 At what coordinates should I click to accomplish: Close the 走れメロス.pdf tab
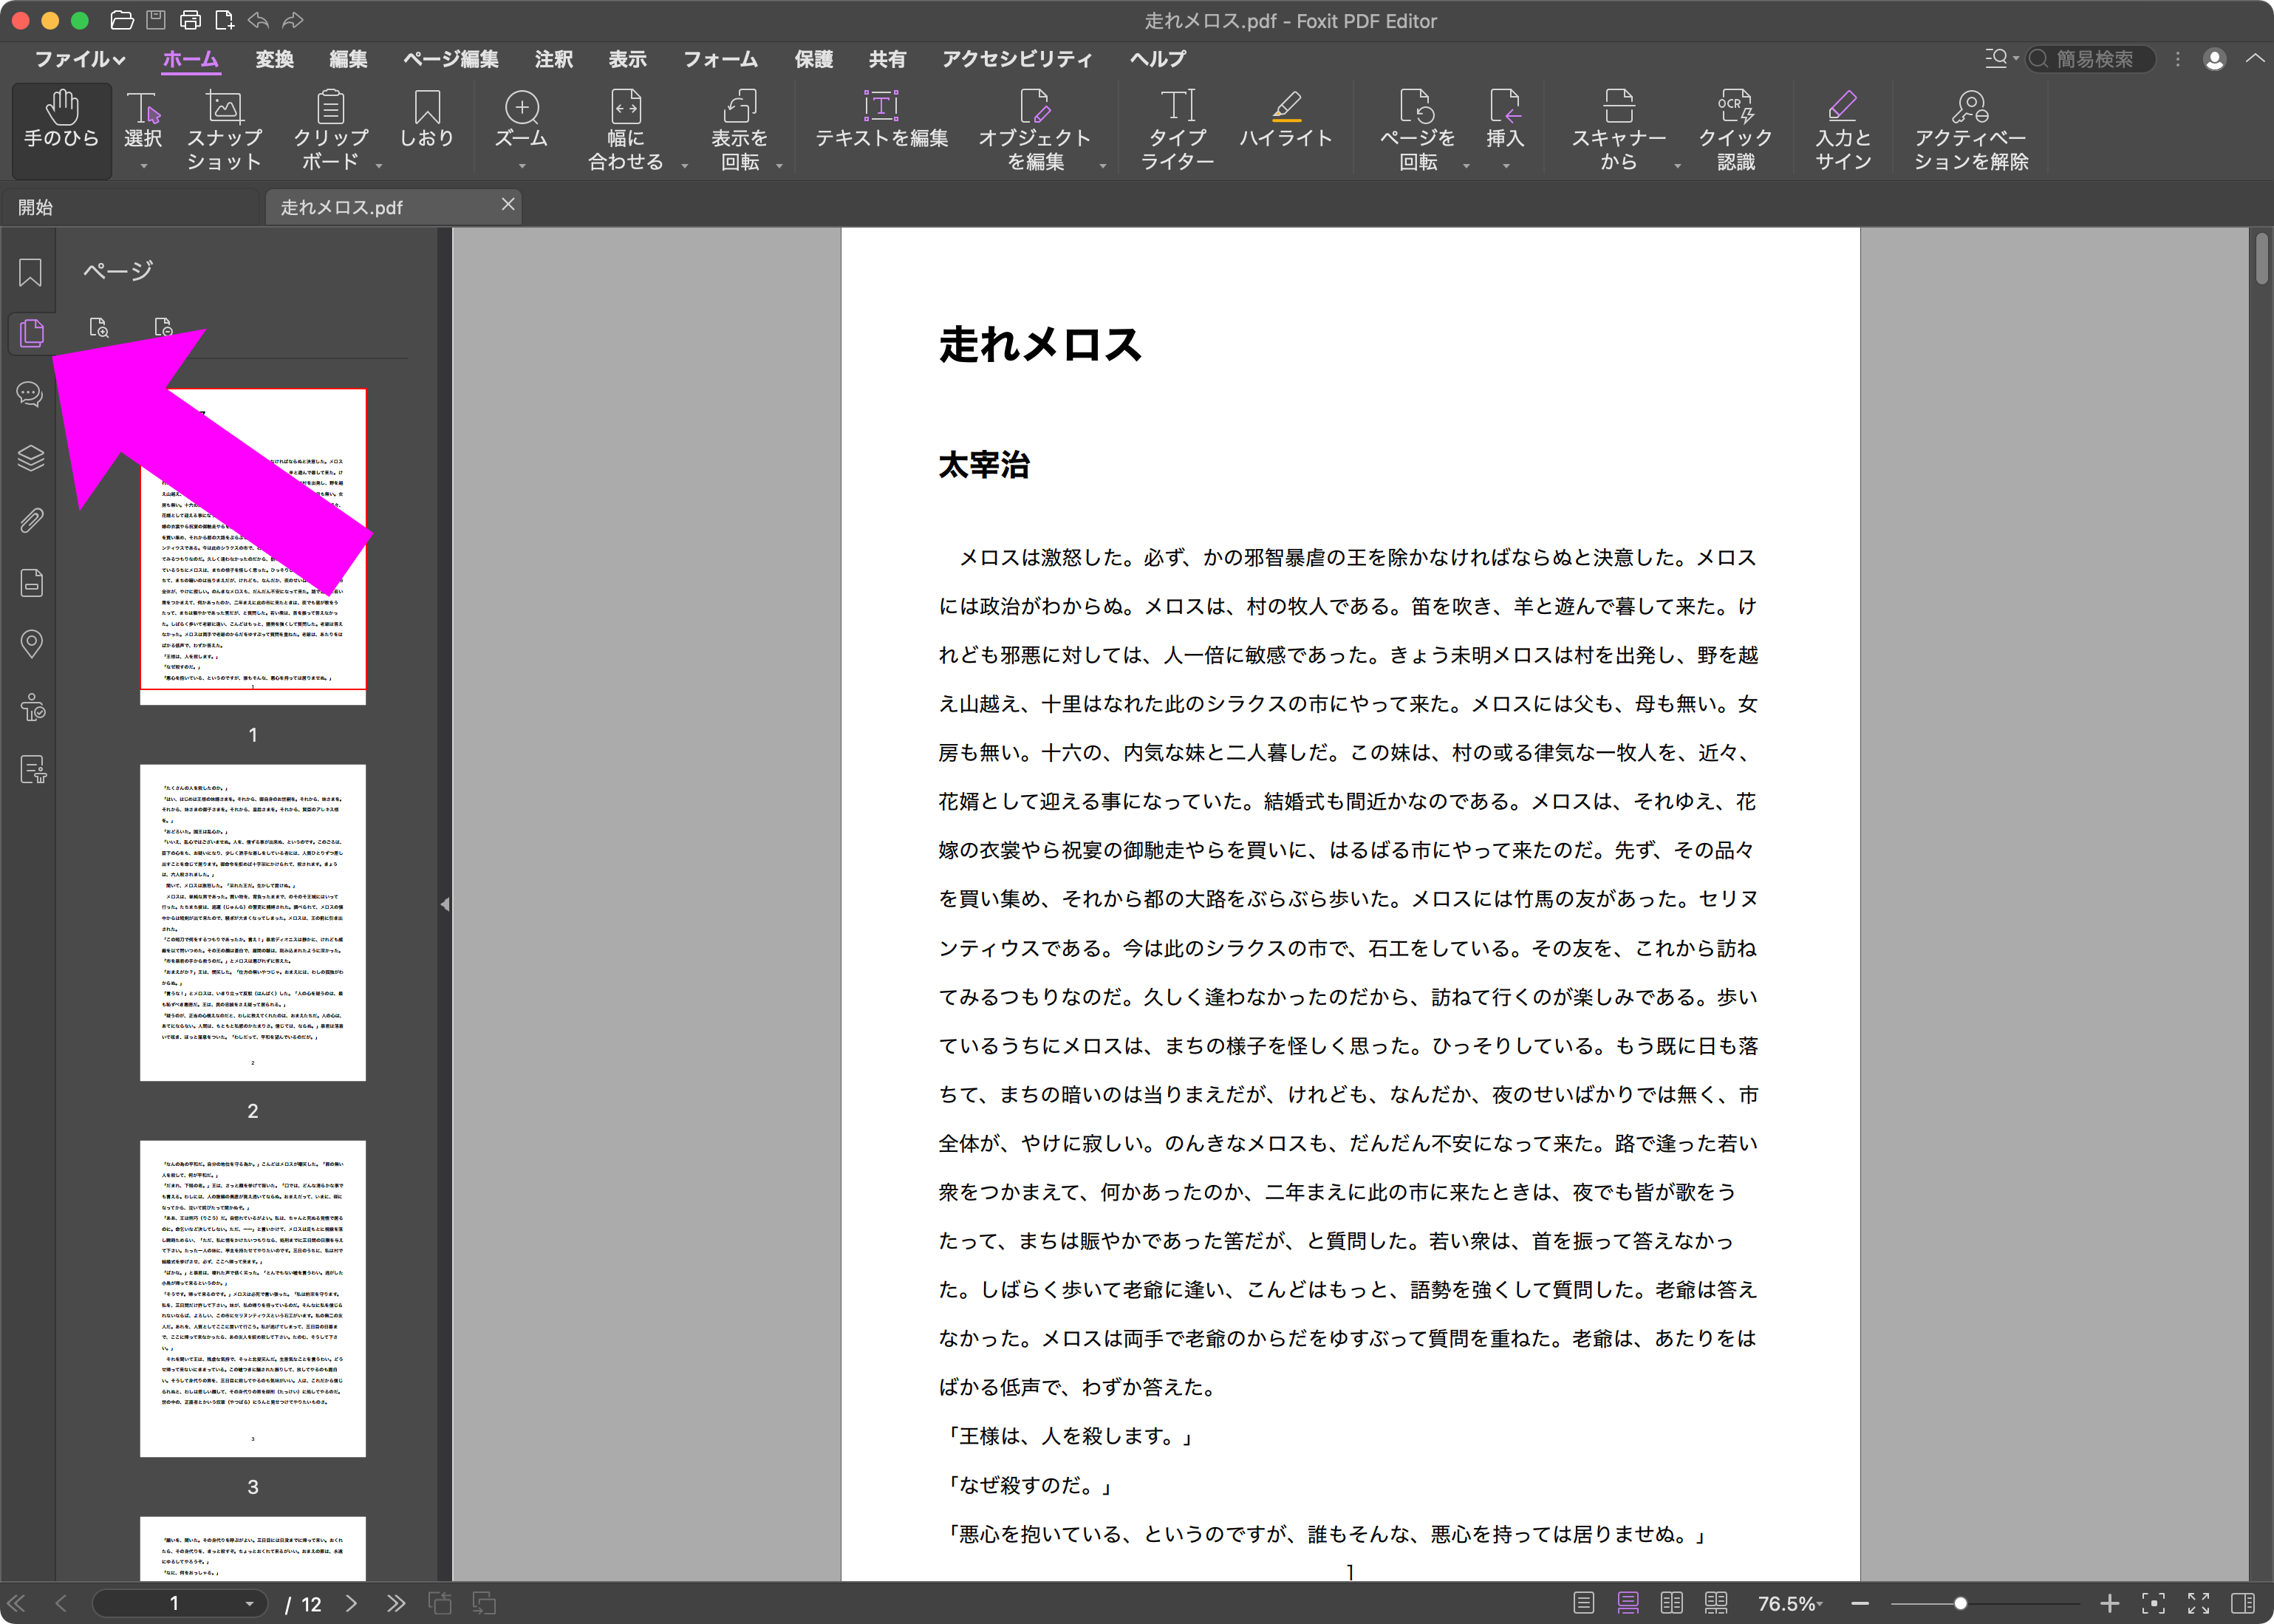(508, 204)
